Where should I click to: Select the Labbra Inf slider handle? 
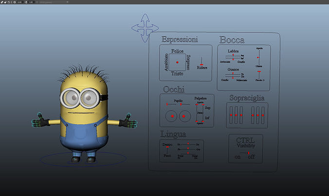233,59
